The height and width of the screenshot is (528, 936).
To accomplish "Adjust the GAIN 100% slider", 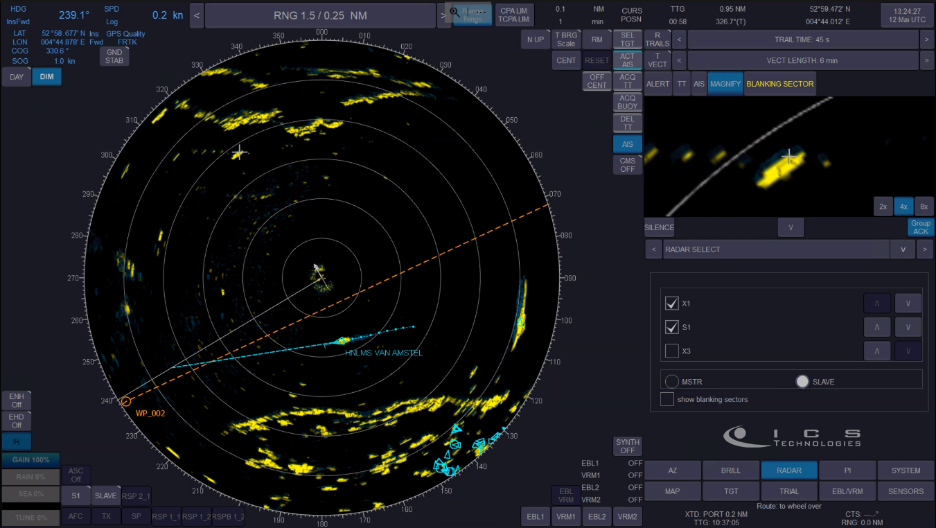I will 30,460.
